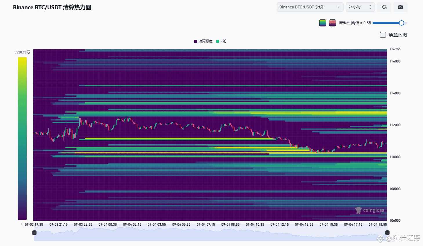Click the Binance BTC/USDT 清算热力图 title
Screen dimensions: 423x246
click(52, 7)
